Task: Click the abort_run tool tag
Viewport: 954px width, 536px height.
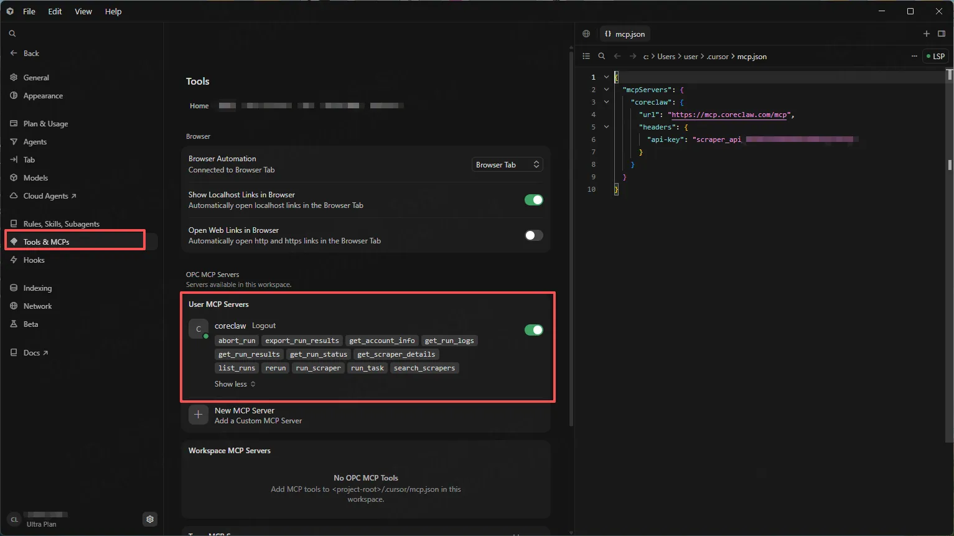Action: click(237, 341)
